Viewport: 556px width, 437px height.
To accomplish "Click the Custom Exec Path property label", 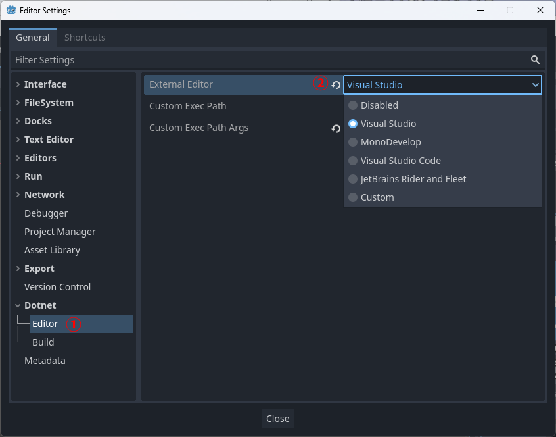I will click(x=187, y=106).
